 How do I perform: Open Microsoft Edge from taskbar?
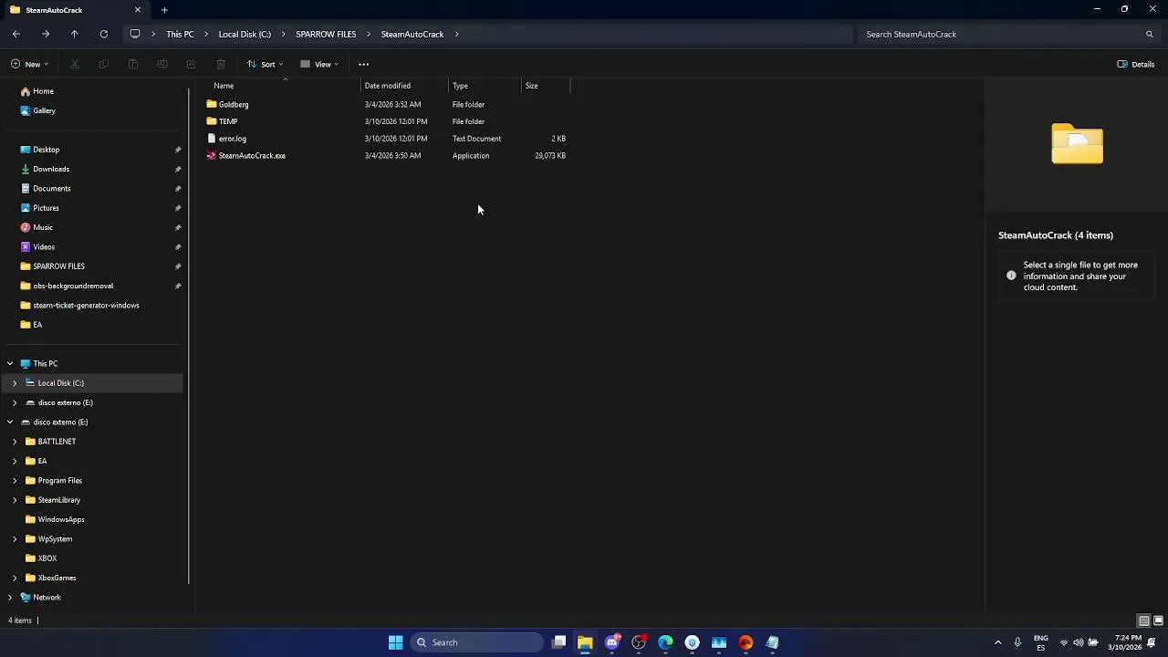(x=665, y=642)
